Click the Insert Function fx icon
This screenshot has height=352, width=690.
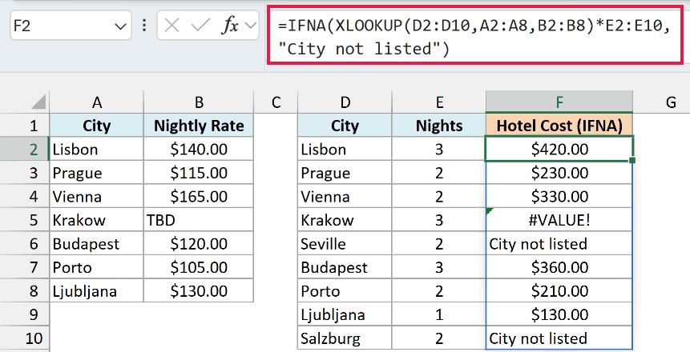point(230,26)
